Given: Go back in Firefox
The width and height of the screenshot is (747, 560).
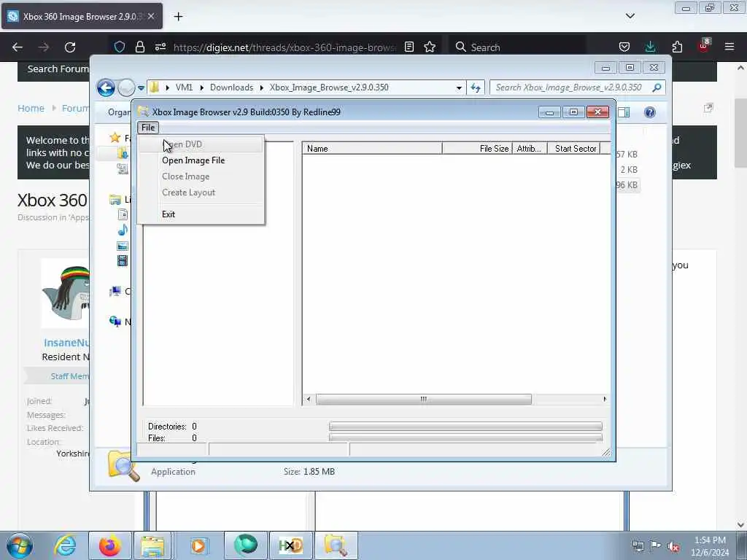Looking at the screenshot, I should pos(18,47).
